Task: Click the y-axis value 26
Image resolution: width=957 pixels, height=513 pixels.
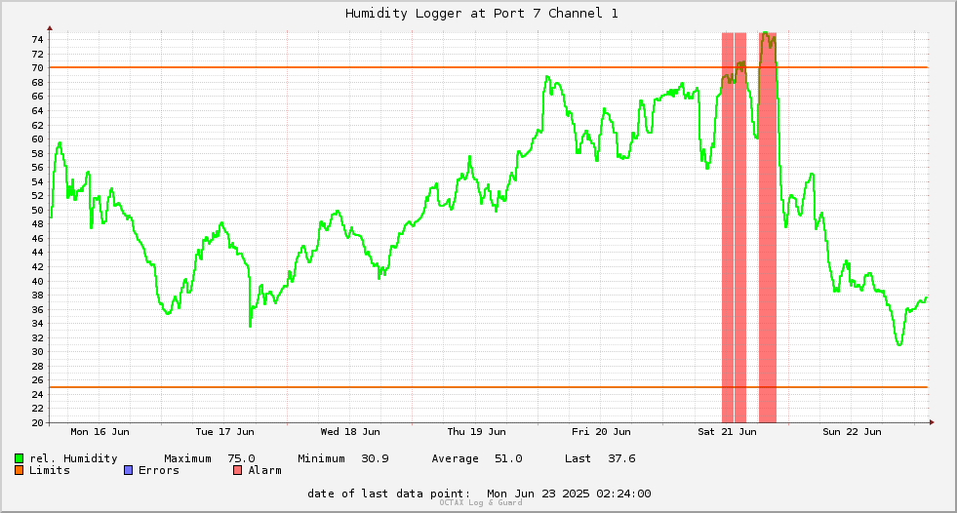Action: pyautogui.click(x=37, y=380)
